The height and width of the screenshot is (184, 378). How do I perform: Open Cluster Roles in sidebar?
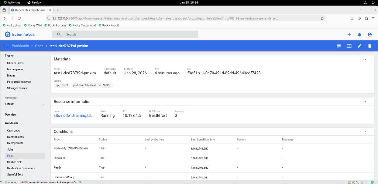[15, 63]
